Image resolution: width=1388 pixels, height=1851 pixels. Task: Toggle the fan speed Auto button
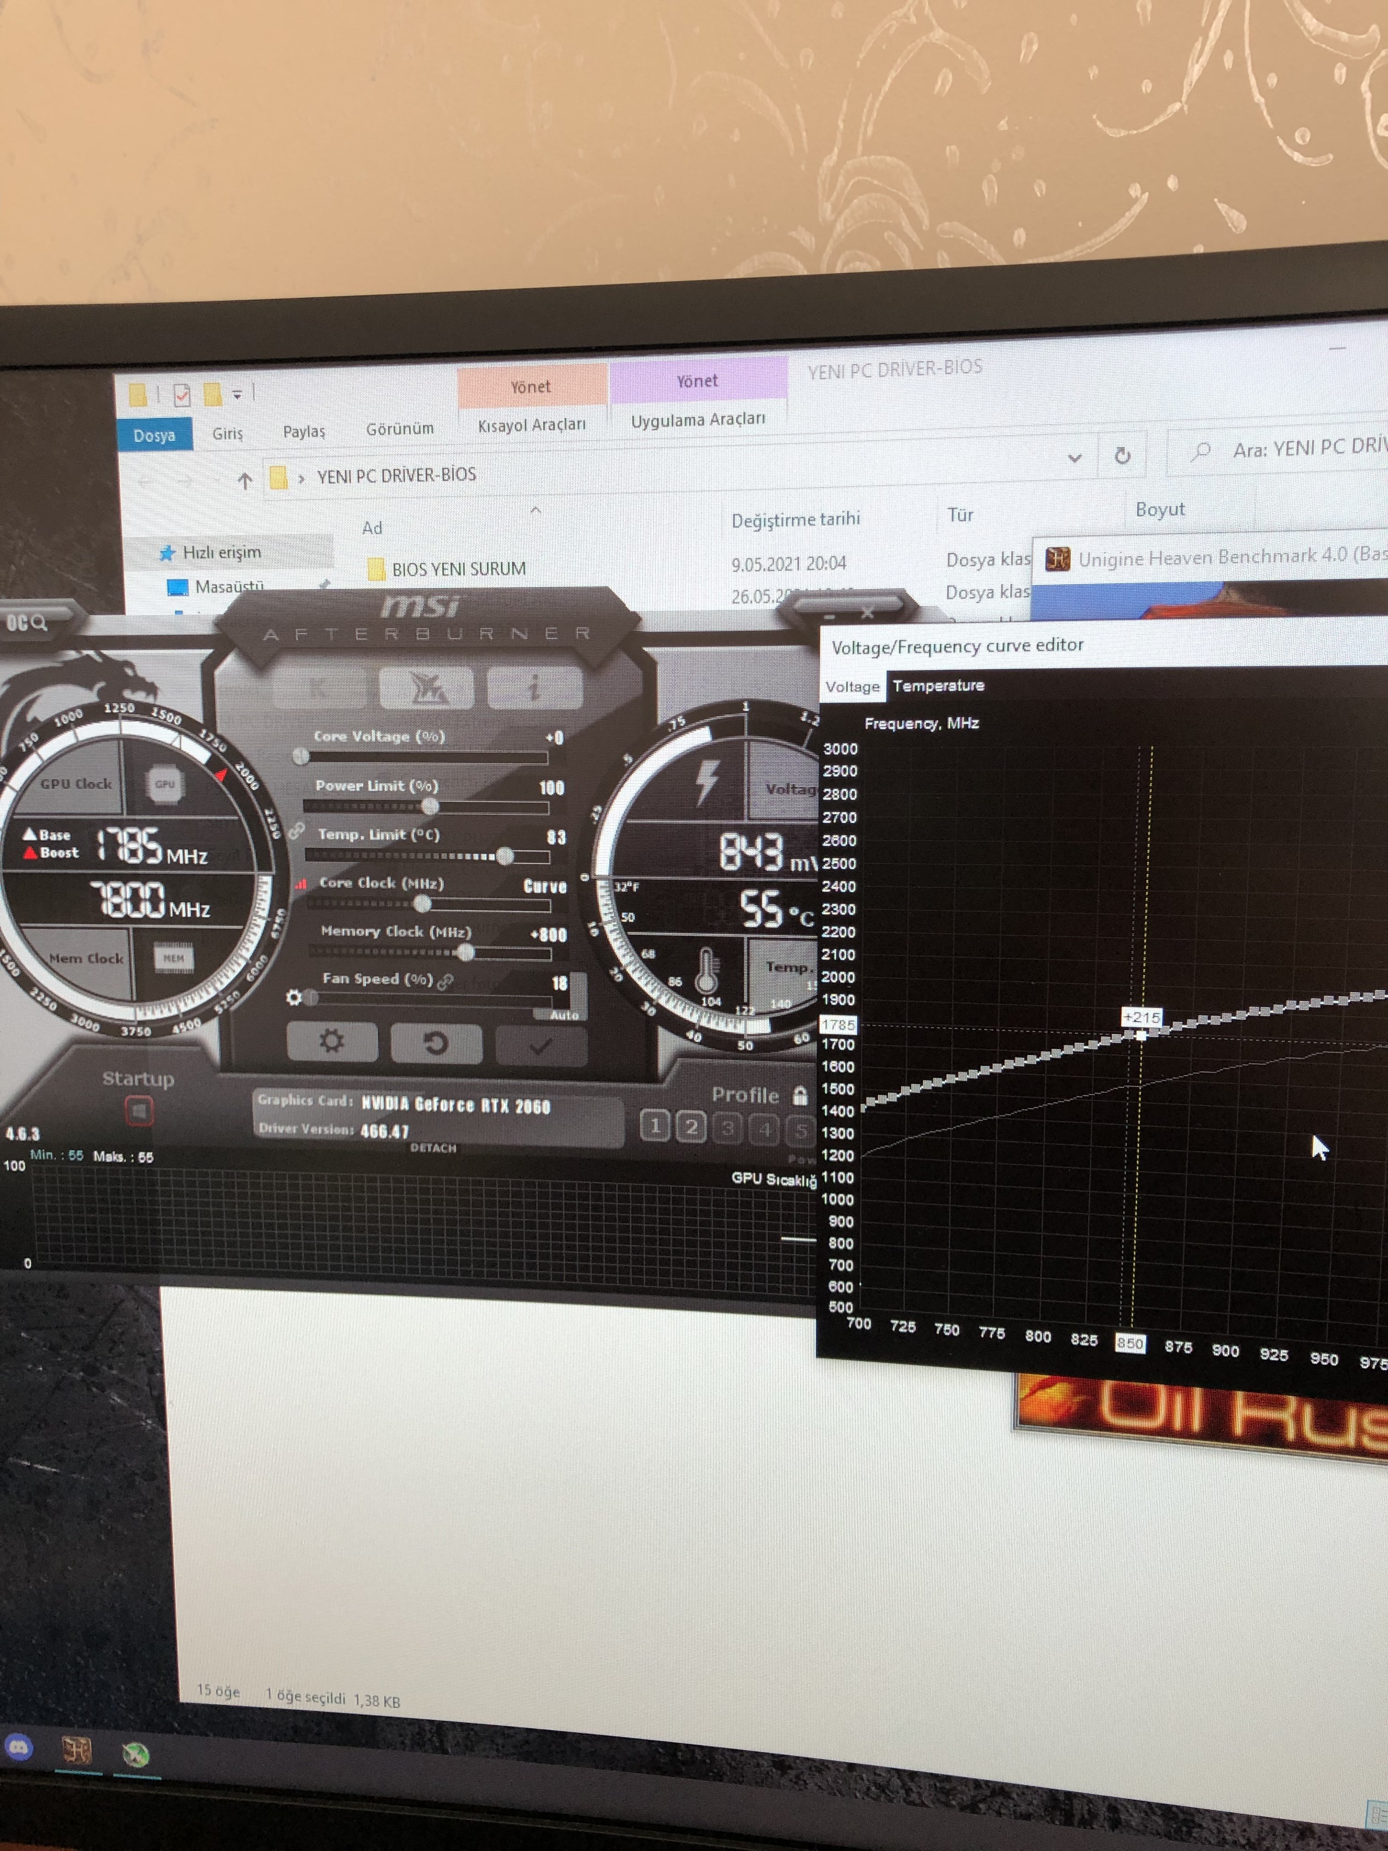click(564, 1015)
